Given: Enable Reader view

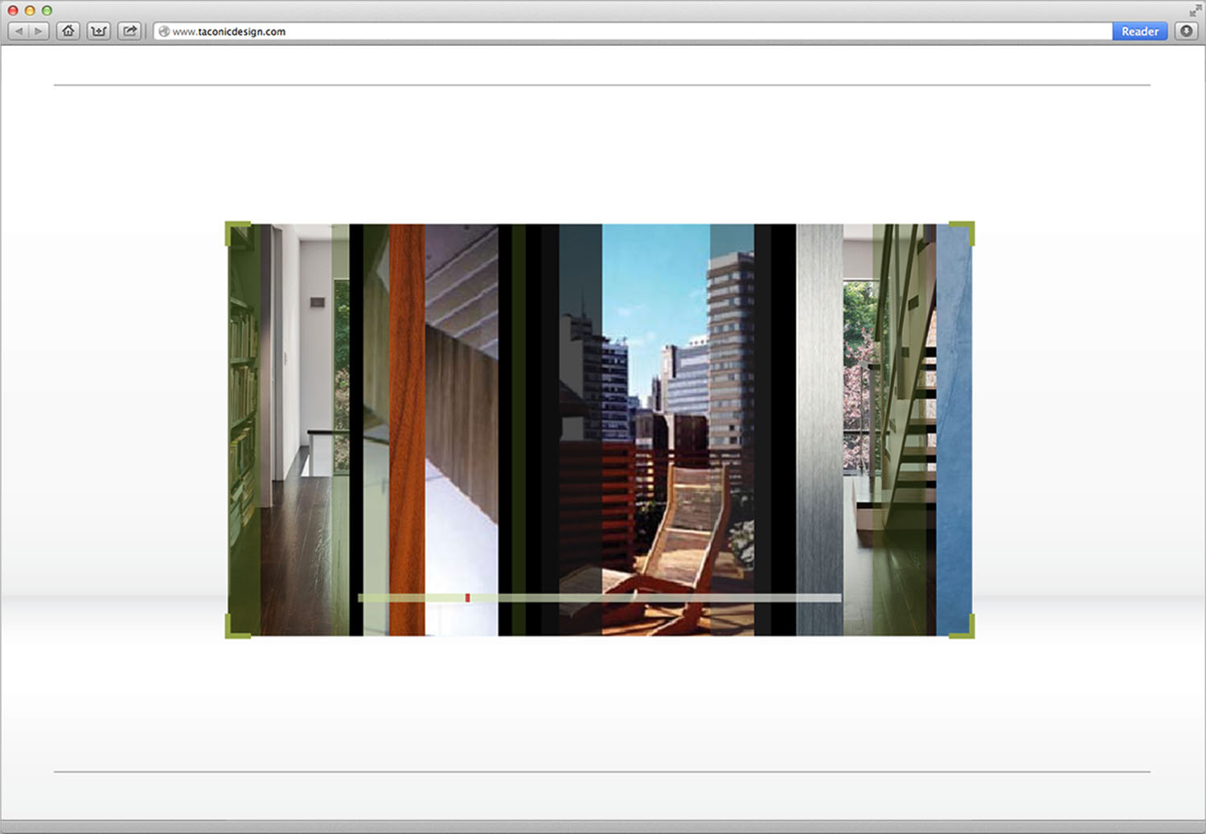Looking at the screenshot, I should (1139, 31).
